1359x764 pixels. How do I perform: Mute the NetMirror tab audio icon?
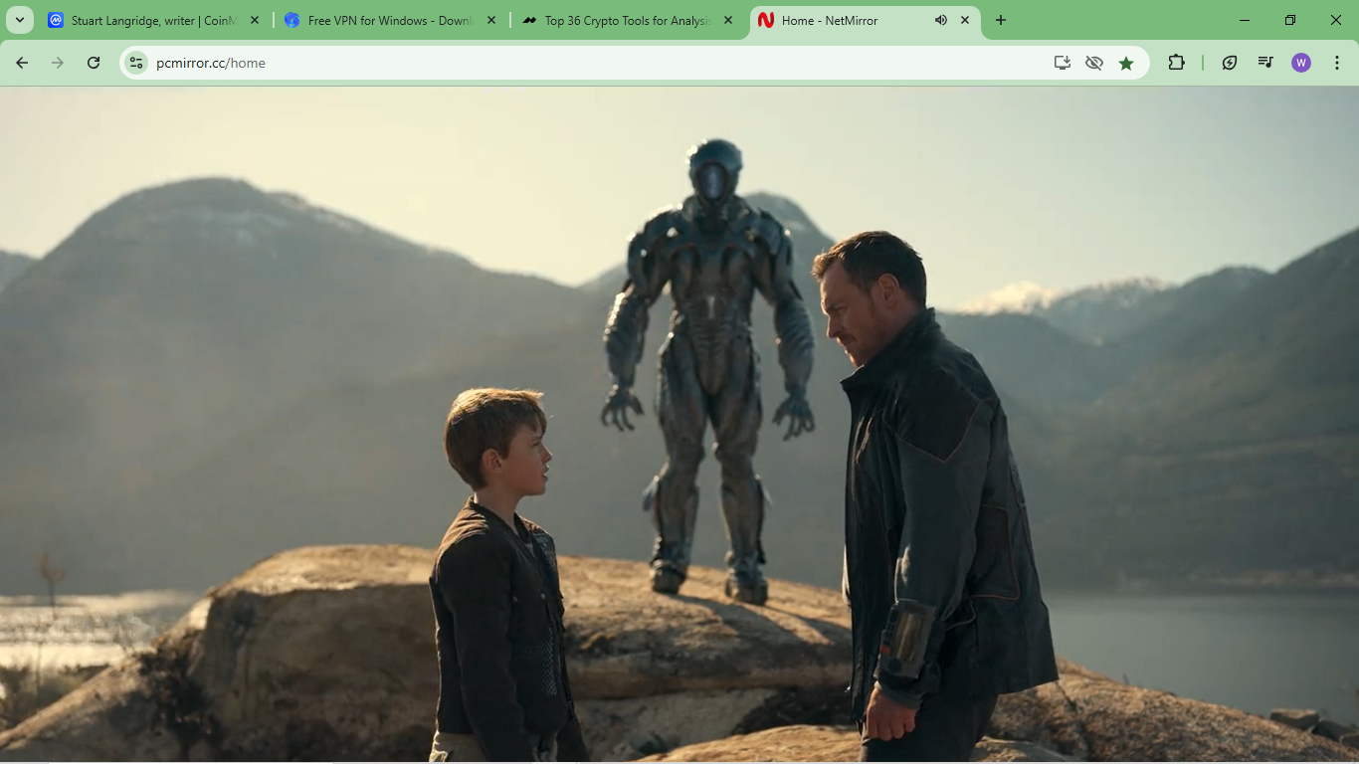point(940,20)
